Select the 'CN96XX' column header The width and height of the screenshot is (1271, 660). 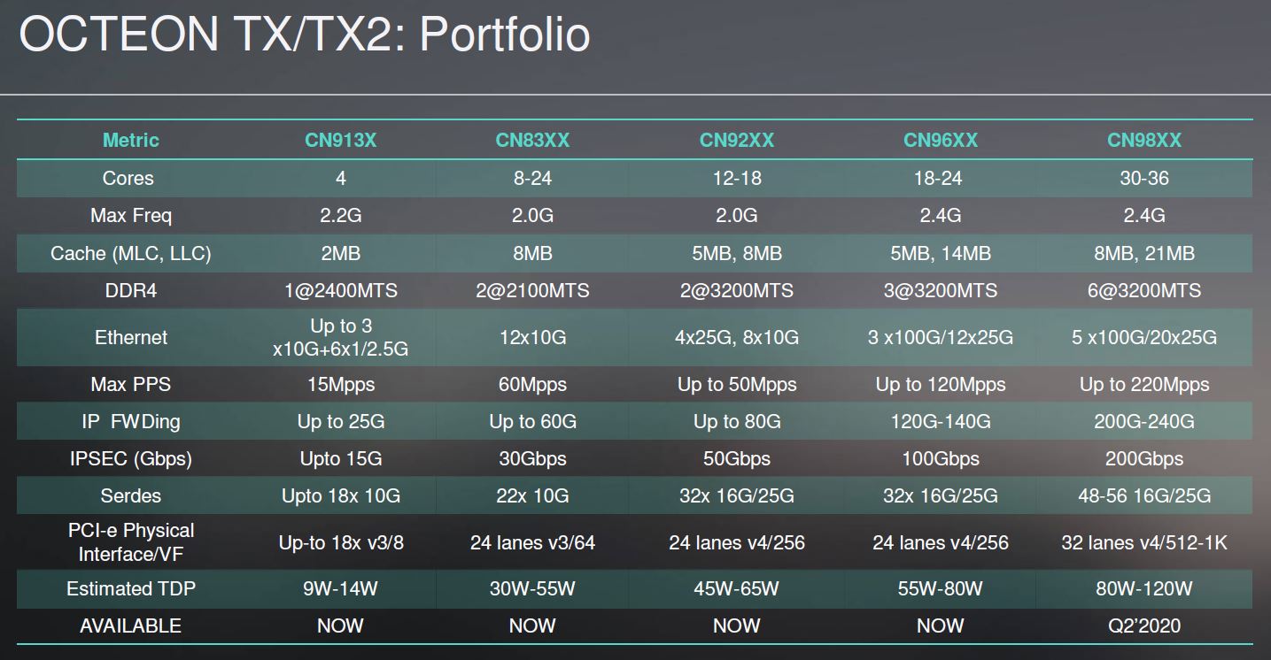coord(941,140)
